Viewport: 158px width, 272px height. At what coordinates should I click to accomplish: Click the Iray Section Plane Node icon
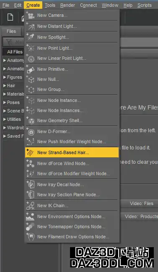coord(31,195)
